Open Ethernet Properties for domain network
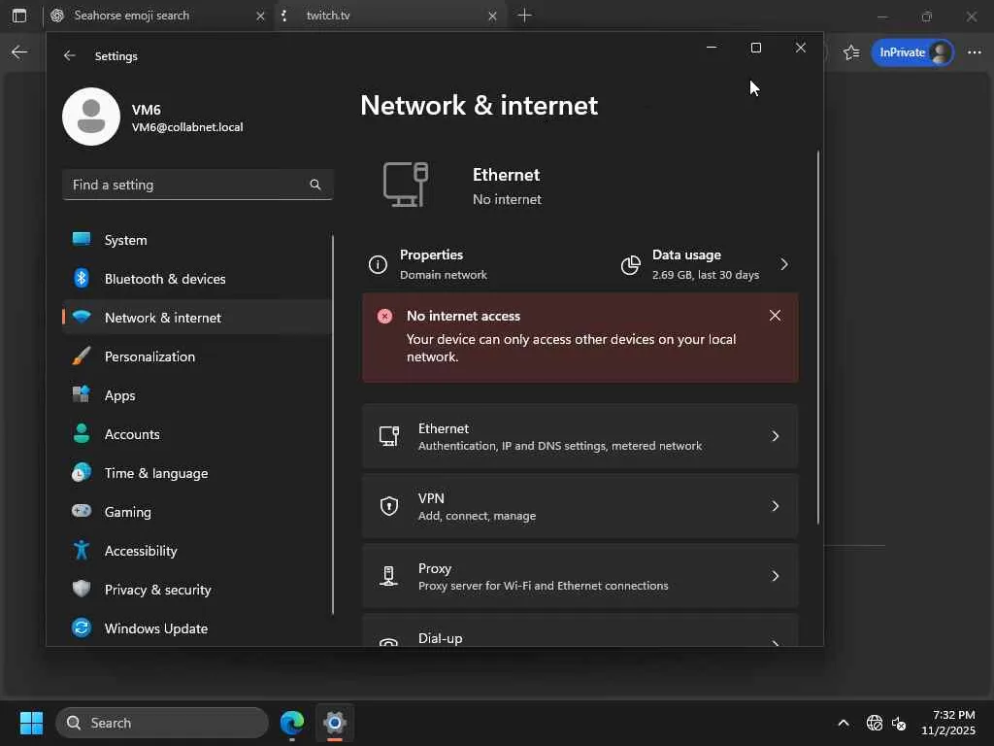Image resolution: width=994 pixels, height=746 pixels. [x=431, y=264]
